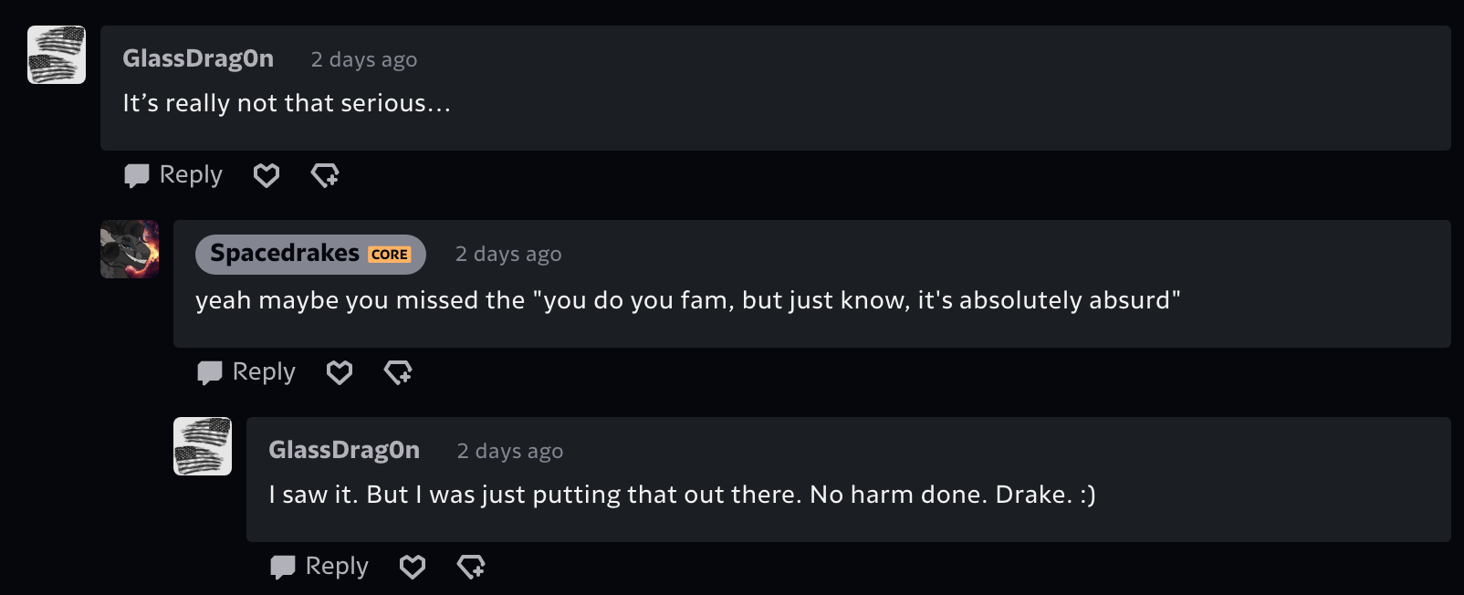
Task: Open the timestamp link on the Spacedrakes comment
Action: click(x=508, y=254)
